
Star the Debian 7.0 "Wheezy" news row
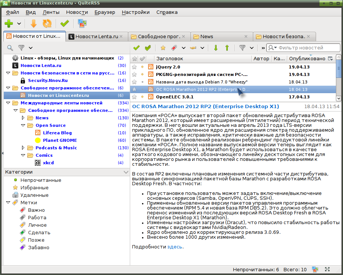click(134, 82)
